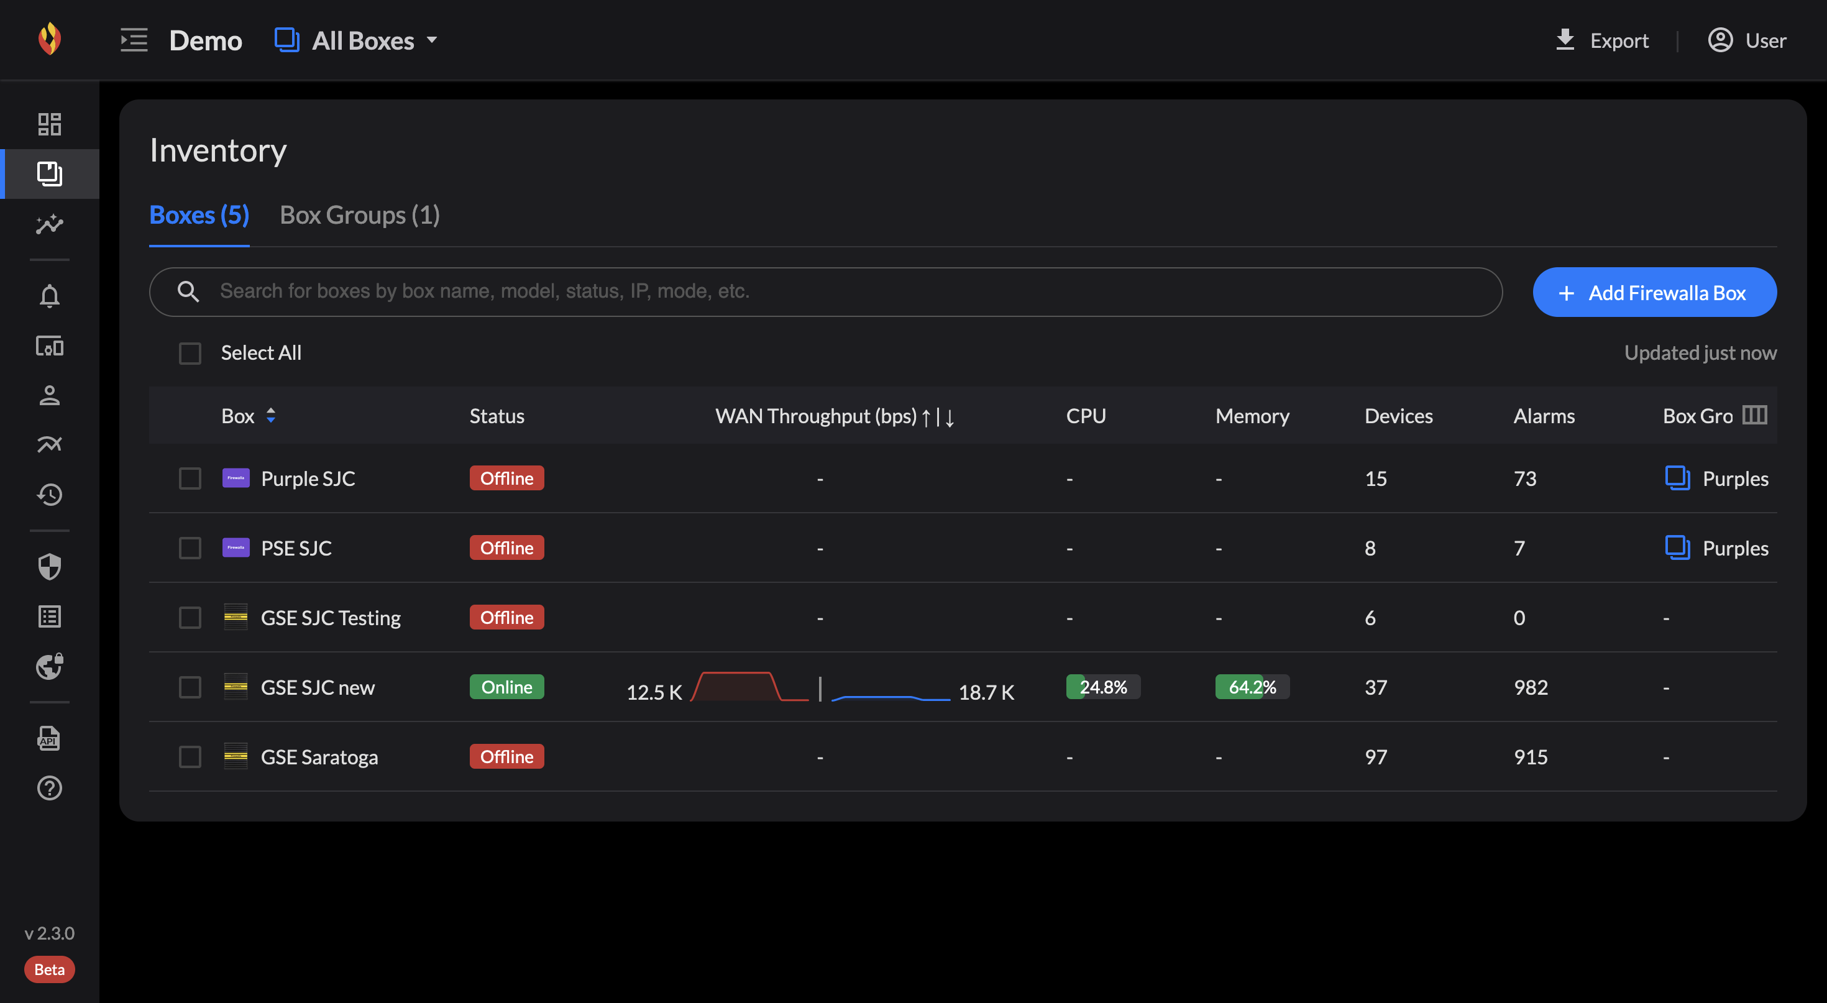Click the 64.2% Memory usage bar
The image size is (1827, 1003).
[1252, 687]
